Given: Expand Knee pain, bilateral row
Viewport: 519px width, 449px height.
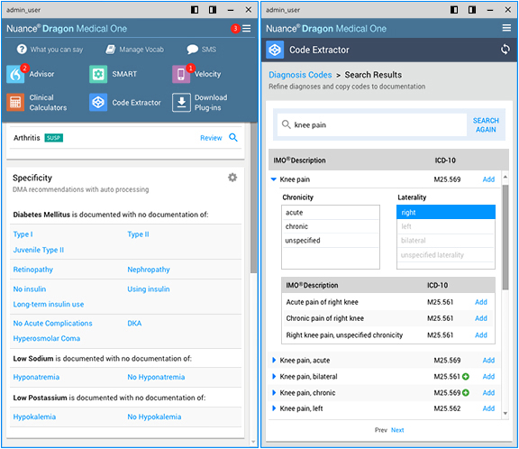Looking at the screenshot, I should tap(274, 376).
